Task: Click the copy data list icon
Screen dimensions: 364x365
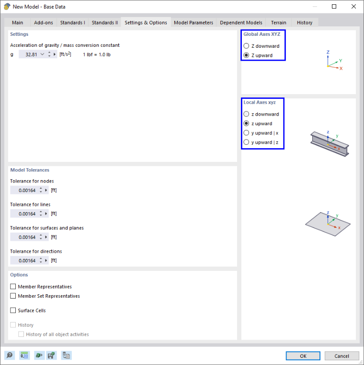Action: [x=66, y=355]
